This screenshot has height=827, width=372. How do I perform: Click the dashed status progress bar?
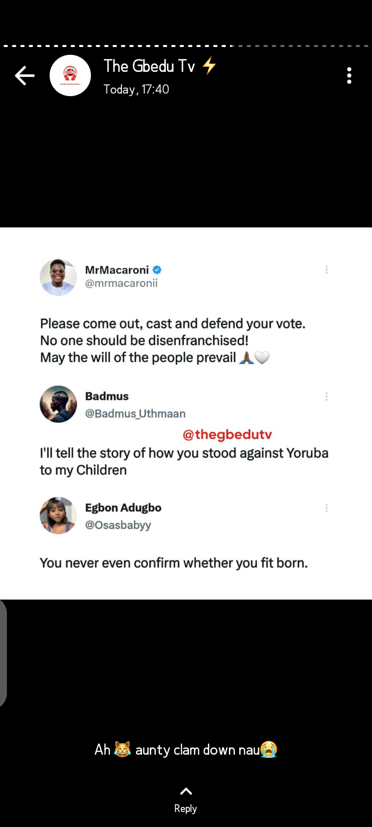point(186,46)
